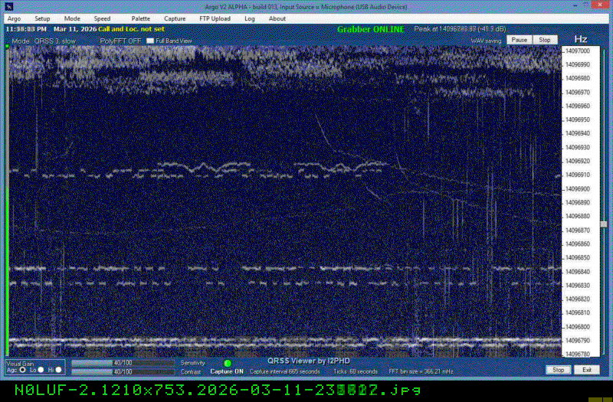Screen dimensions: 613x402
Task: Click the green Capture ON indicator light
Action: pos(228,363)
